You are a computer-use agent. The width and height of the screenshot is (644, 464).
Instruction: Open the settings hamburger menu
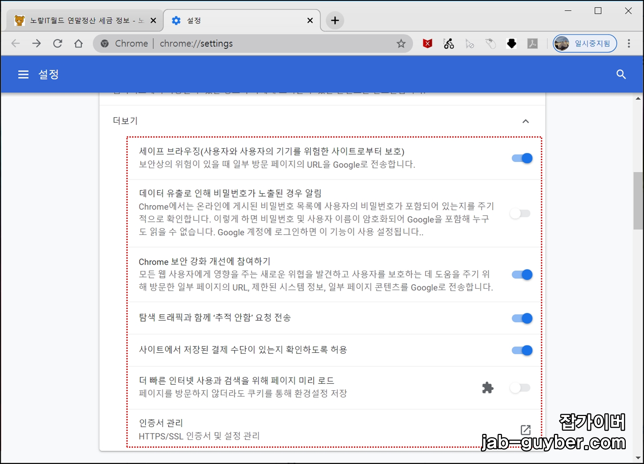(x=23, y=74)
